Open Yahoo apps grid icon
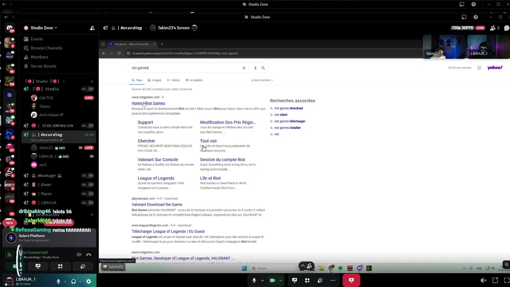 click(x=479, y=68)
